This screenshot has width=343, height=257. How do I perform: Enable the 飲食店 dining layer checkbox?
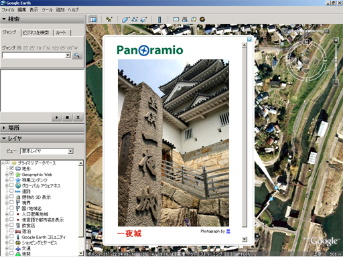(11, 225)
